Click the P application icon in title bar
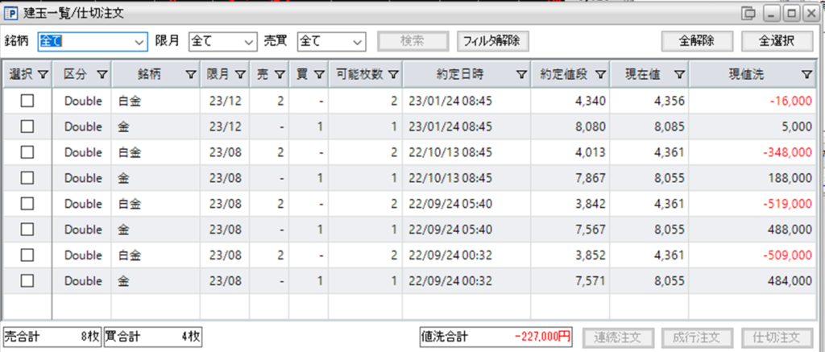The width and height of the screenshot is (825, 352). point(10,13)
